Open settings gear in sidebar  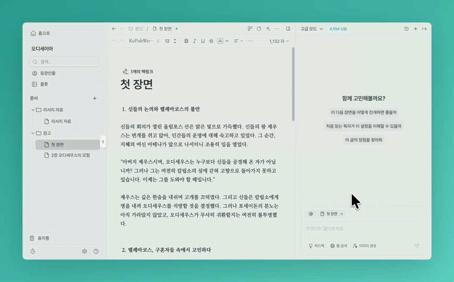(84, 251)
